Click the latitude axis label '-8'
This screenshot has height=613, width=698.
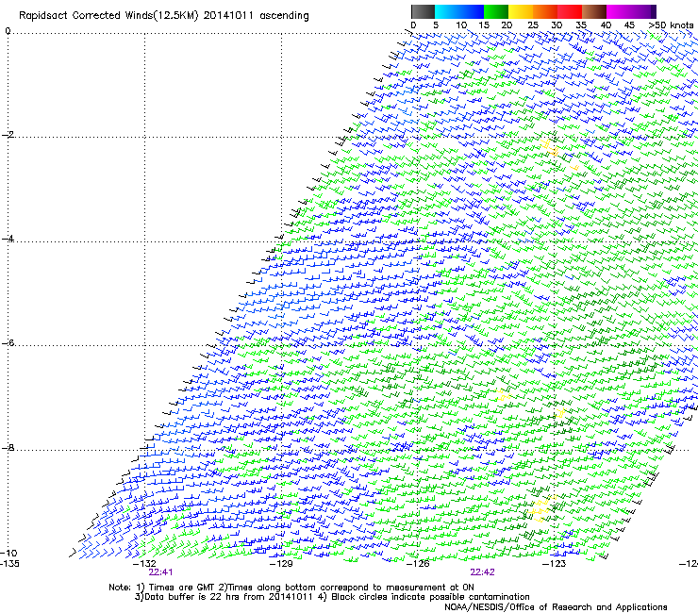click(8, 447)
